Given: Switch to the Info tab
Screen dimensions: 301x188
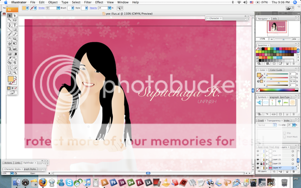Looking at the screenshot, I should 275,19.
